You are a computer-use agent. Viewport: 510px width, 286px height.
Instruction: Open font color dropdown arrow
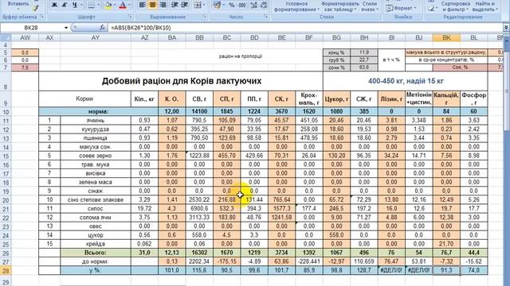[x=129, y=5]
